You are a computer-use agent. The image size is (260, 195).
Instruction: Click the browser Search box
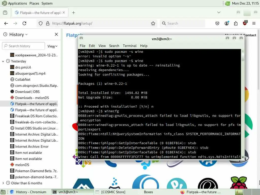point(182,23)
